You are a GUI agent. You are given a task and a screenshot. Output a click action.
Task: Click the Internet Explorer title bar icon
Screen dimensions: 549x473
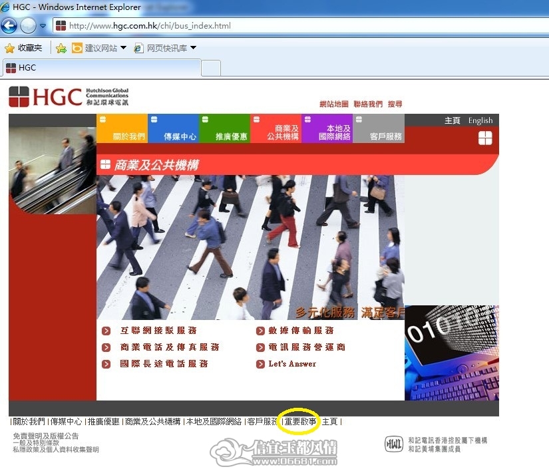pos(5,7)
